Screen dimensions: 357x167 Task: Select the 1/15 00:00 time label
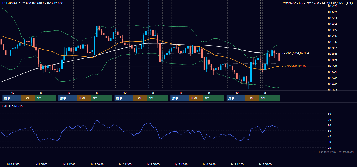pos(265,164)
